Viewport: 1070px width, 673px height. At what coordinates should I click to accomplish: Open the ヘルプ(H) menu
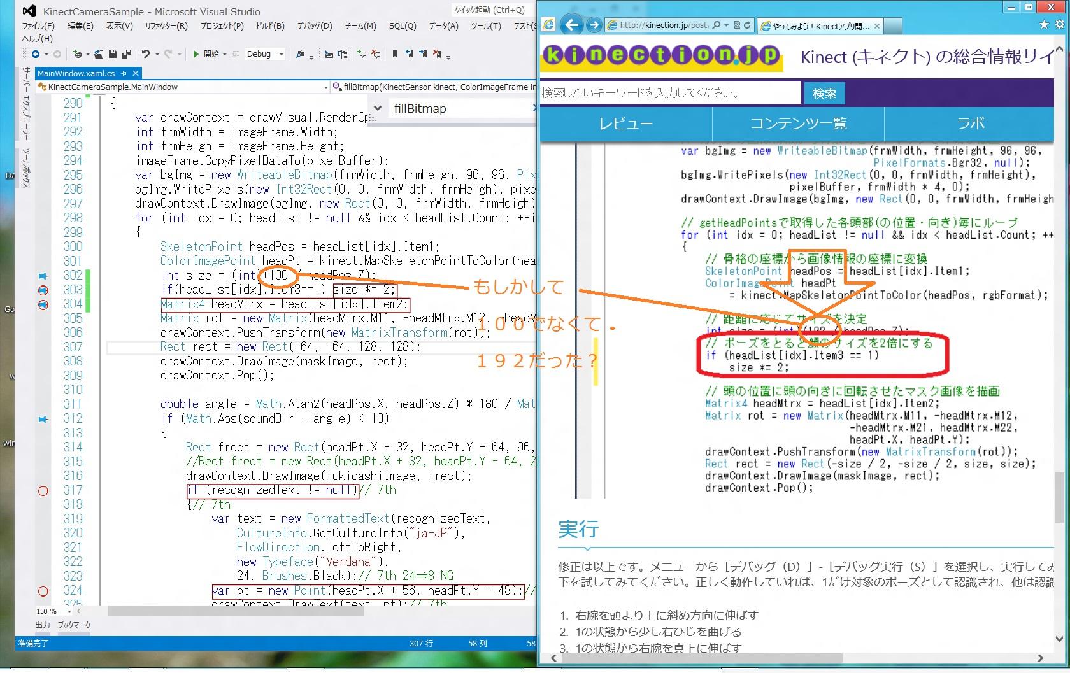click(38, 39)
